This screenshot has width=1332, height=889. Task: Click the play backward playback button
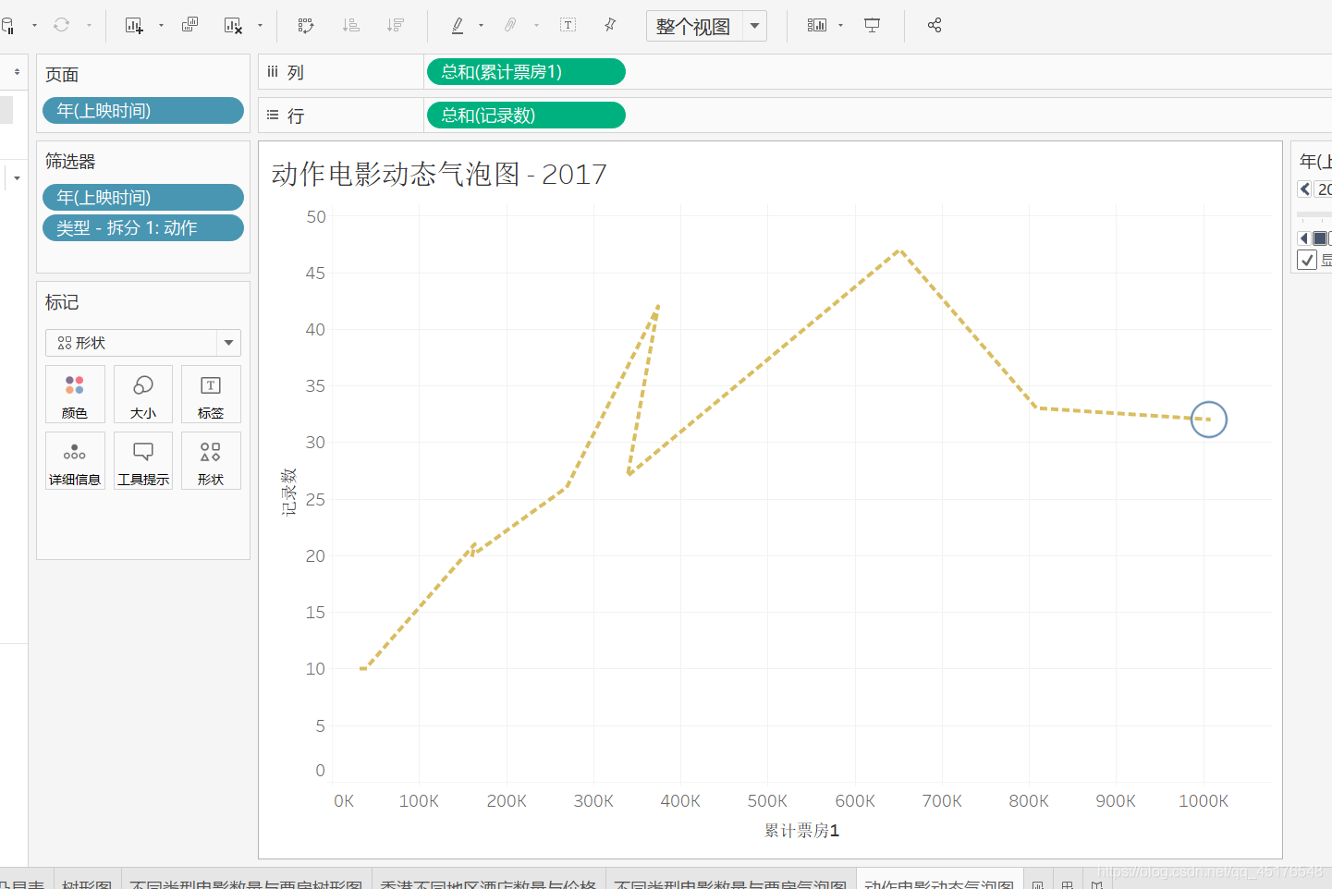point(1304,238)
